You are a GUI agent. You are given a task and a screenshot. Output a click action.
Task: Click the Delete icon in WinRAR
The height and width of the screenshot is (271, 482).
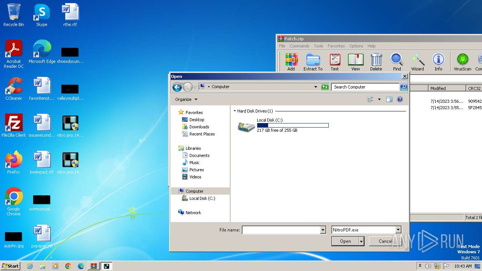[376, 62]
